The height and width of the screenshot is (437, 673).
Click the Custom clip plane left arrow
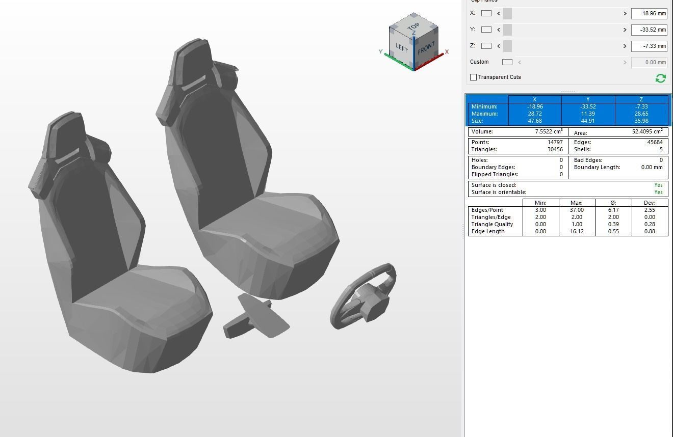point(520,62)
